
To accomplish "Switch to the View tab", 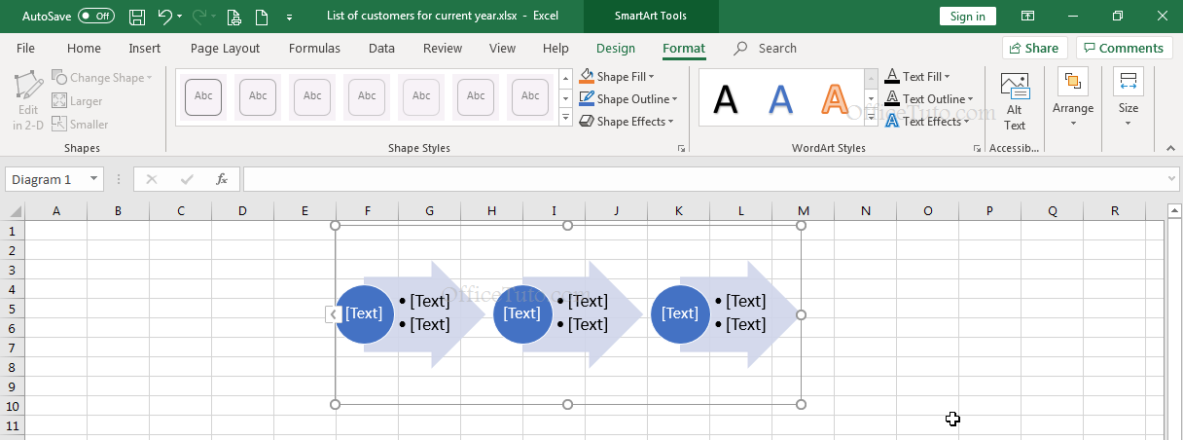I will 502,48.
